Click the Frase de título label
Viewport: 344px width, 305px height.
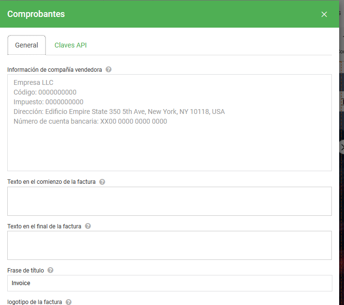26,270
